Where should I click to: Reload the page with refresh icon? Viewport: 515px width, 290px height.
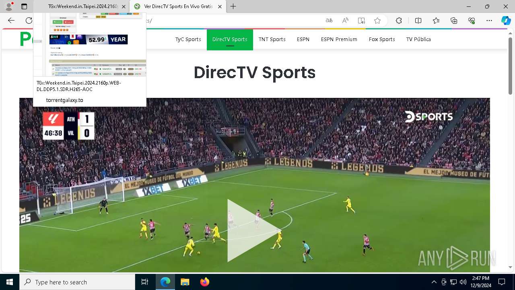pos(29,21)
